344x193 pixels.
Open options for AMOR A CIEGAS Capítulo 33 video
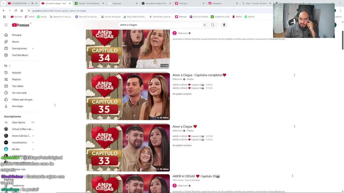click(292, 176)
